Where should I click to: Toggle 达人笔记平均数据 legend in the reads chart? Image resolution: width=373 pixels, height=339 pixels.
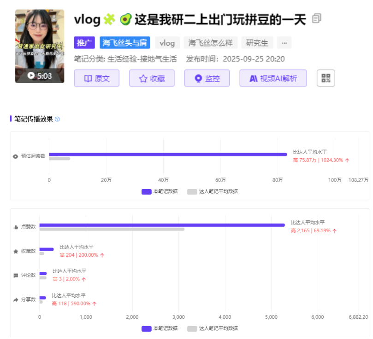(213, 191)
